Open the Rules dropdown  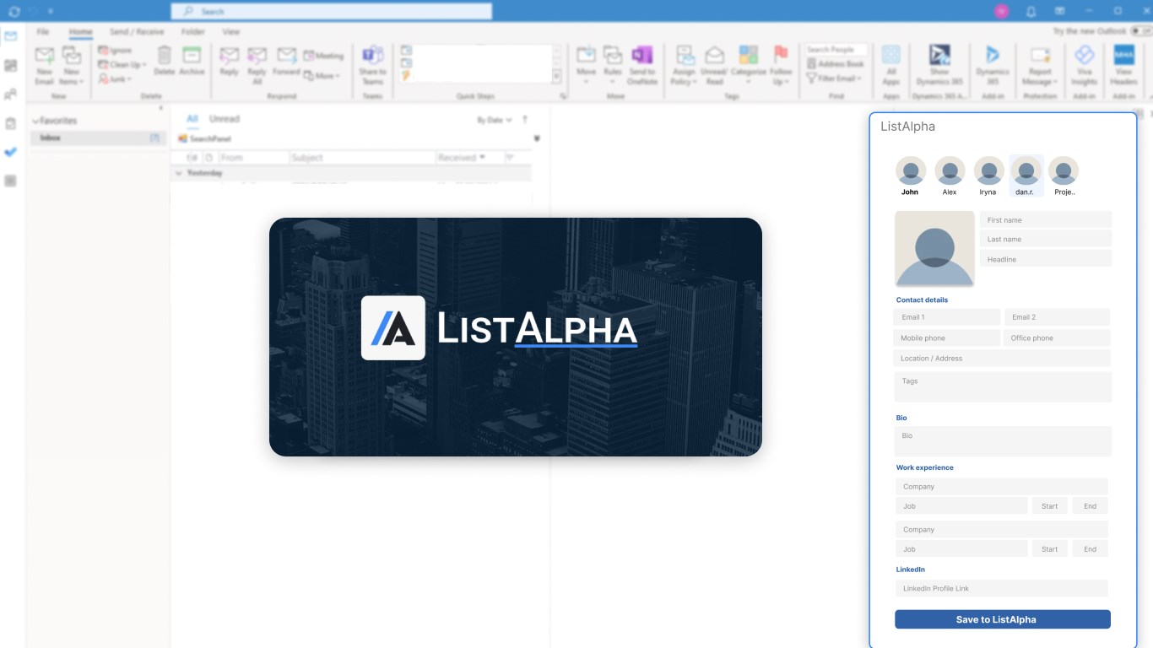(613, 65)
